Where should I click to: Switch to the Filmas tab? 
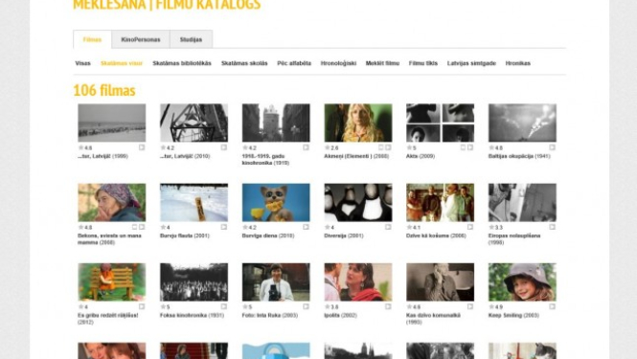[92, 39]
